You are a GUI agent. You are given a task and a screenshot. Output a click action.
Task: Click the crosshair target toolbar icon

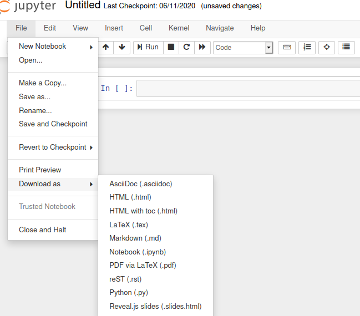[327, 47]
